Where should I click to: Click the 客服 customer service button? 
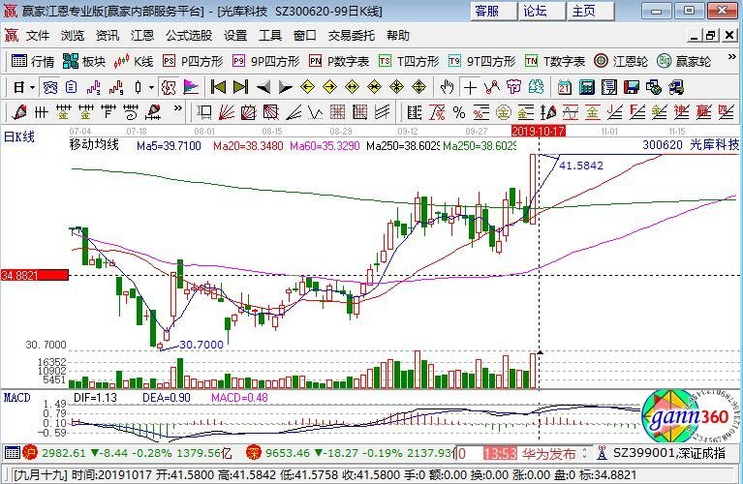493,11
